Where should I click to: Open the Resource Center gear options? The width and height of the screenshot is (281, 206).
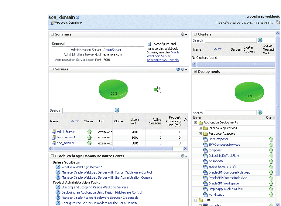184,156
